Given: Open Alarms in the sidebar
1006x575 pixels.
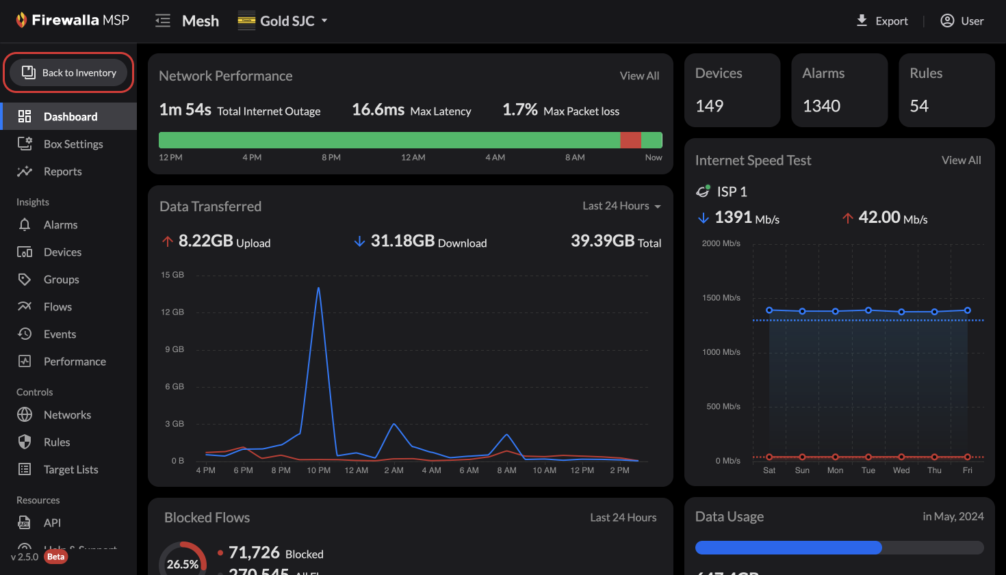Looking at the screenshot, I should pyautogui.click(x=68, y=224).
